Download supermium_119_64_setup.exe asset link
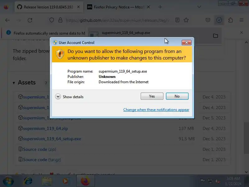 coord(52,139)
